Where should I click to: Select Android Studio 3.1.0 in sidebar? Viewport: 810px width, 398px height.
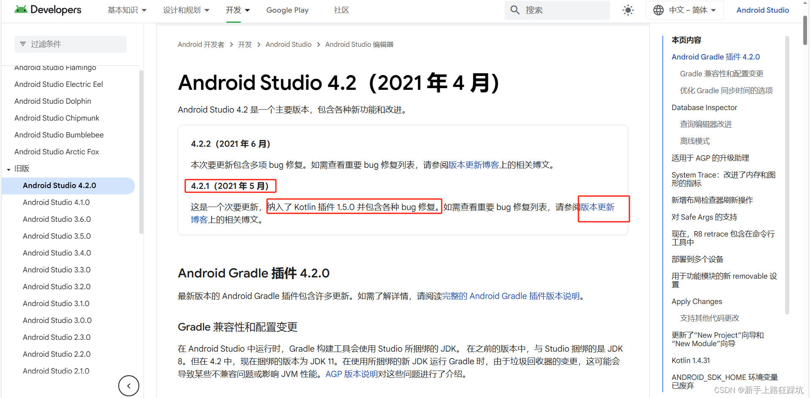click(56, 304)
